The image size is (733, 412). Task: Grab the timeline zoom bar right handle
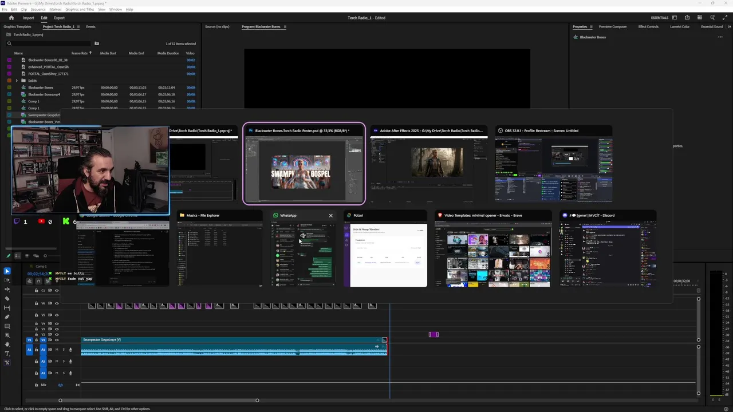coord(257,400)
